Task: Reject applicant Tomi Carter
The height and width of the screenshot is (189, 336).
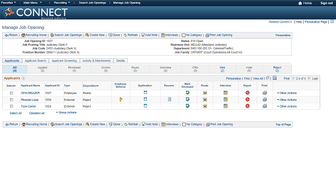Action: [247, 106]
